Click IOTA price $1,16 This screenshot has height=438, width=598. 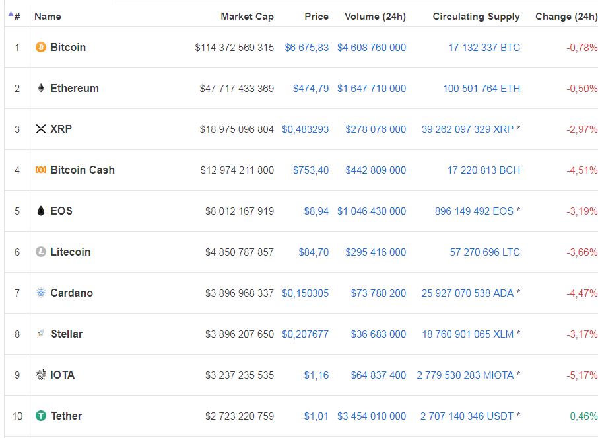316,375
